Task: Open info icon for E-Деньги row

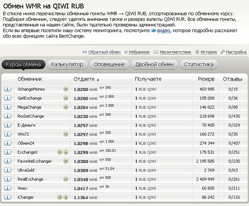Action: click(8, 125)
